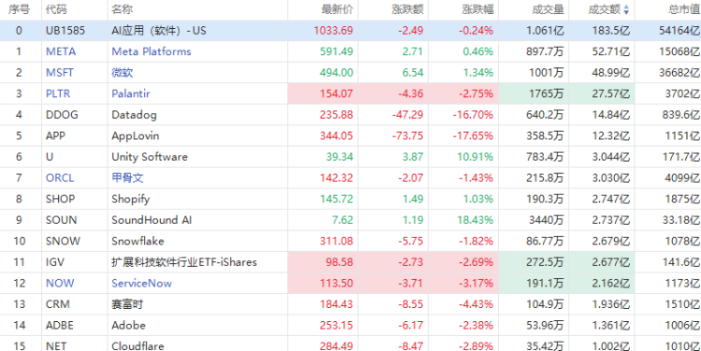
Task: Select the 名称 column header
Action: [122, 10]
